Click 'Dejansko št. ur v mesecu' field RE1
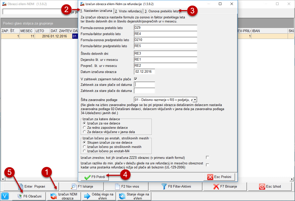This screenshot has width=295, height=201. 165,60
